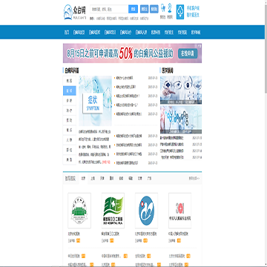Screen dimensions: 267x267
Task: Switch hospital list to 上海 tab
Action: pos(93,178)
